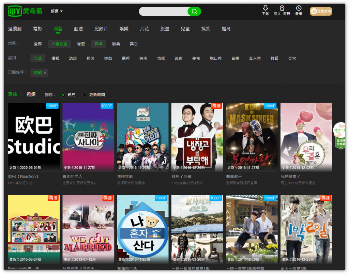Image resolution: width=349 pixels, height=274 pixels.
Task: Open the 歐巴 Studio poster thumbnail
Action: [34, 137]
